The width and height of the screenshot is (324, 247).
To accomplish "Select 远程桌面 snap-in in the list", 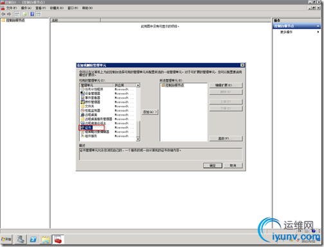I will [89, 115].
